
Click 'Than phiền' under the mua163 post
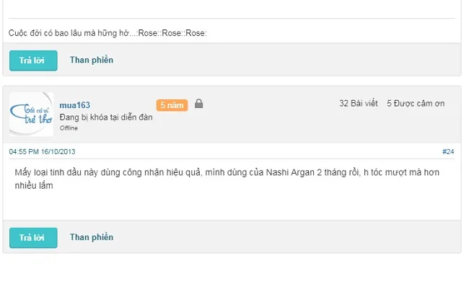(x=92, y=237)
